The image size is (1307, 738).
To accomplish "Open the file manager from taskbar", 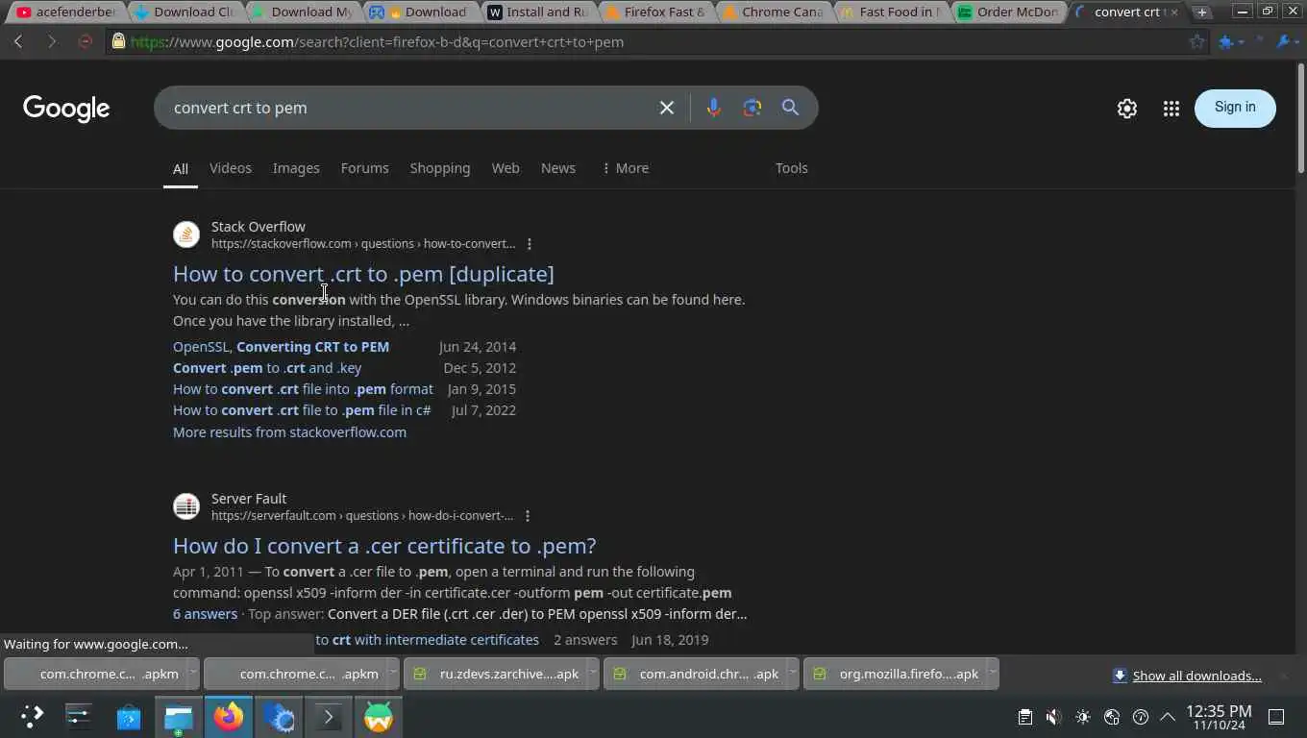I will 179,716.
